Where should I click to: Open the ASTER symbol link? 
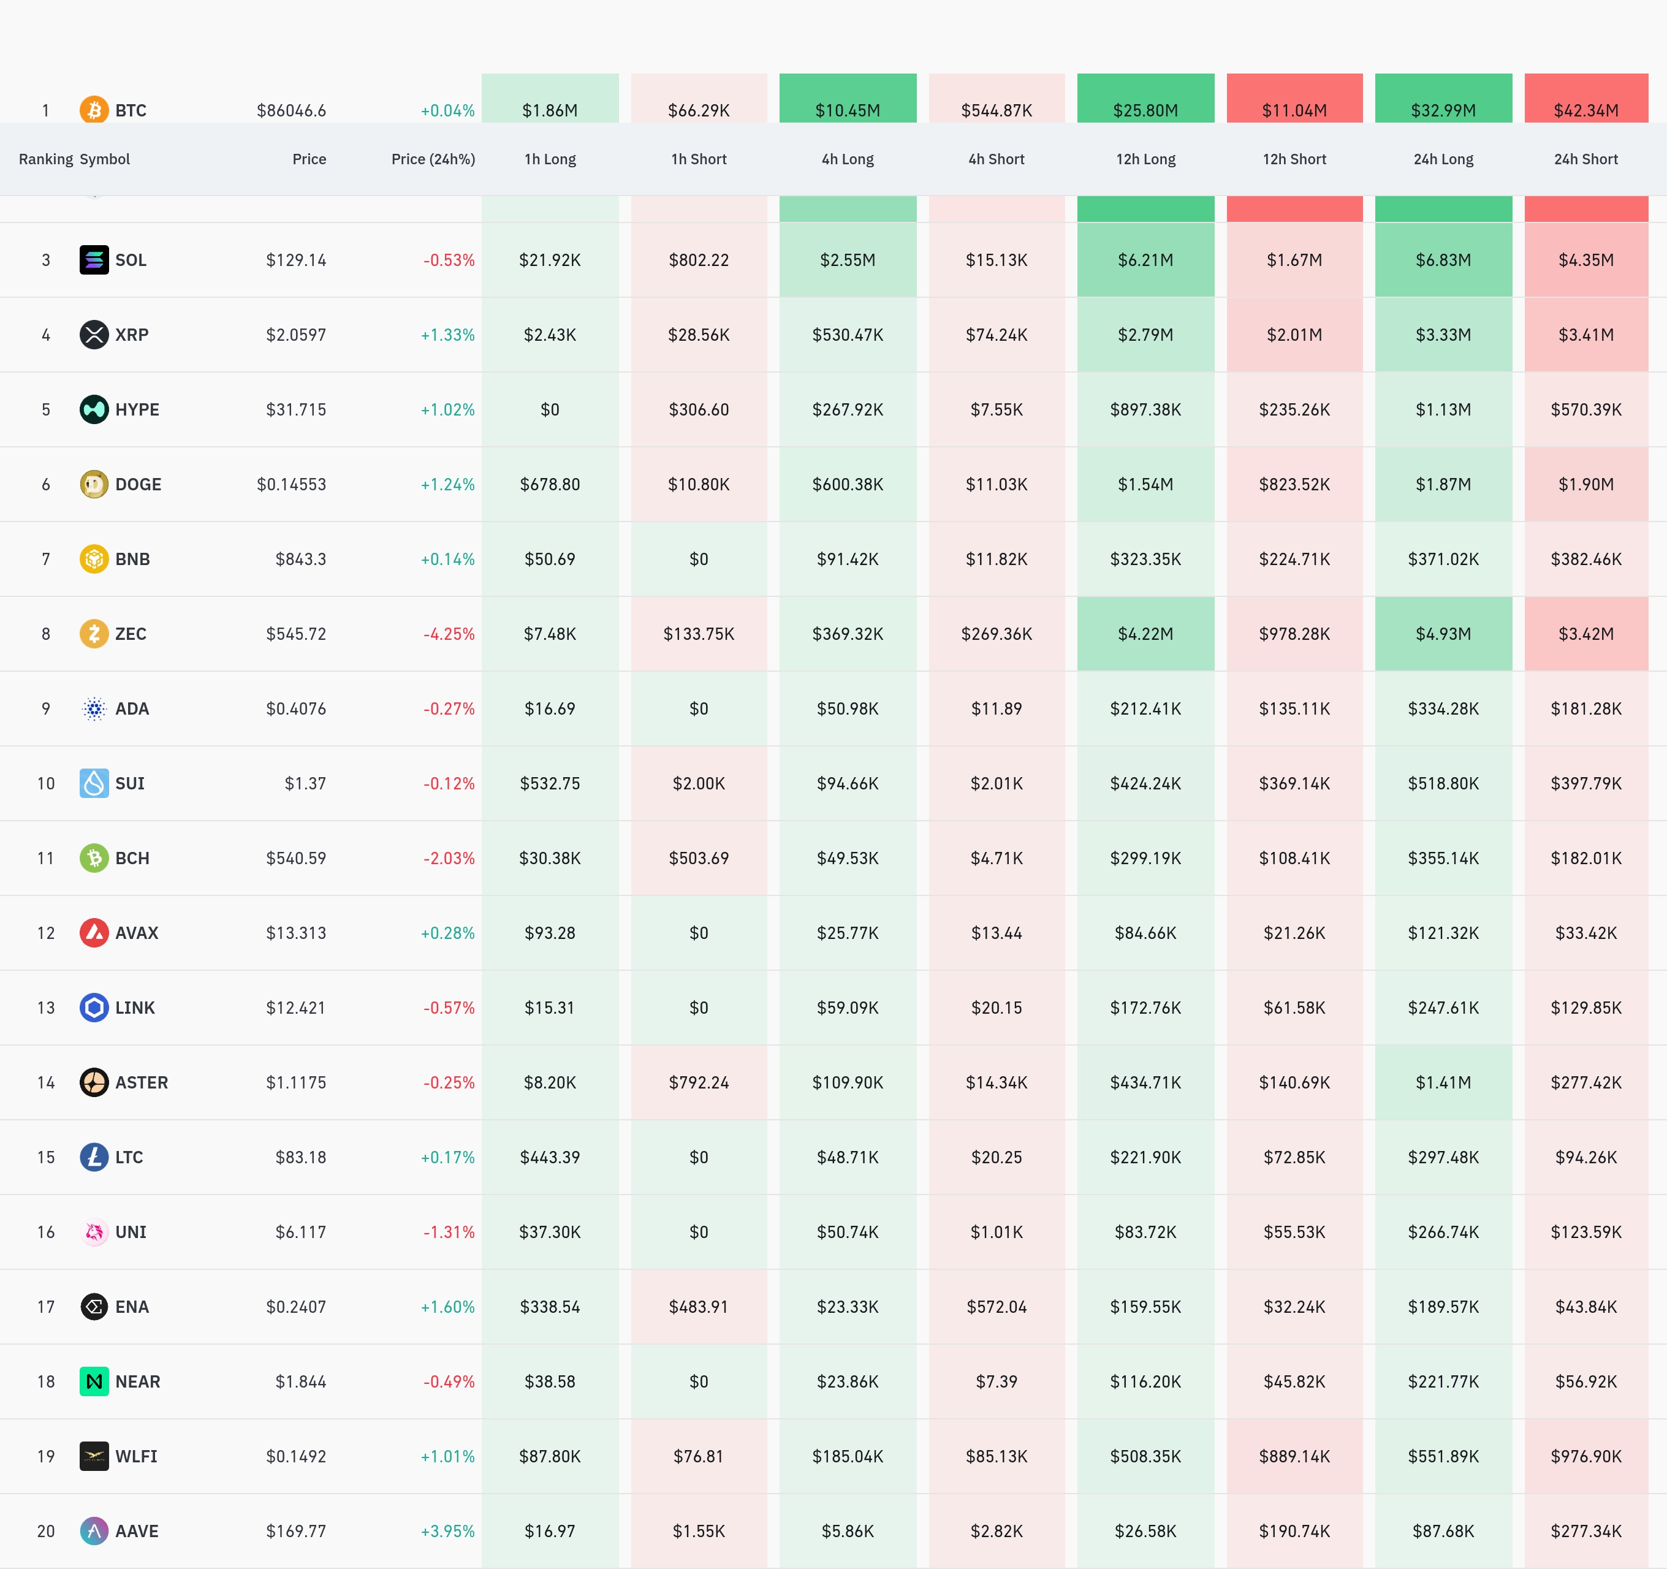142,1082
